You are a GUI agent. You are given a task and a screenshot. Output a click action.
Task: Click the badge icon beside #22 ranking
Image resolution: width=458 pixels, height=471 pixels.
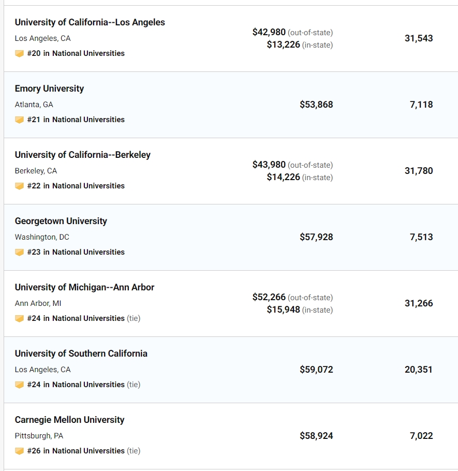[x=19, y=186]
